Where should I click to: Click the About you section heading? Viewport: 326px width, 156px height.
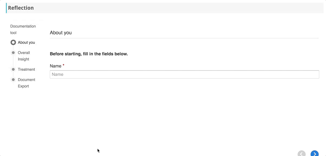coord(61,33)
